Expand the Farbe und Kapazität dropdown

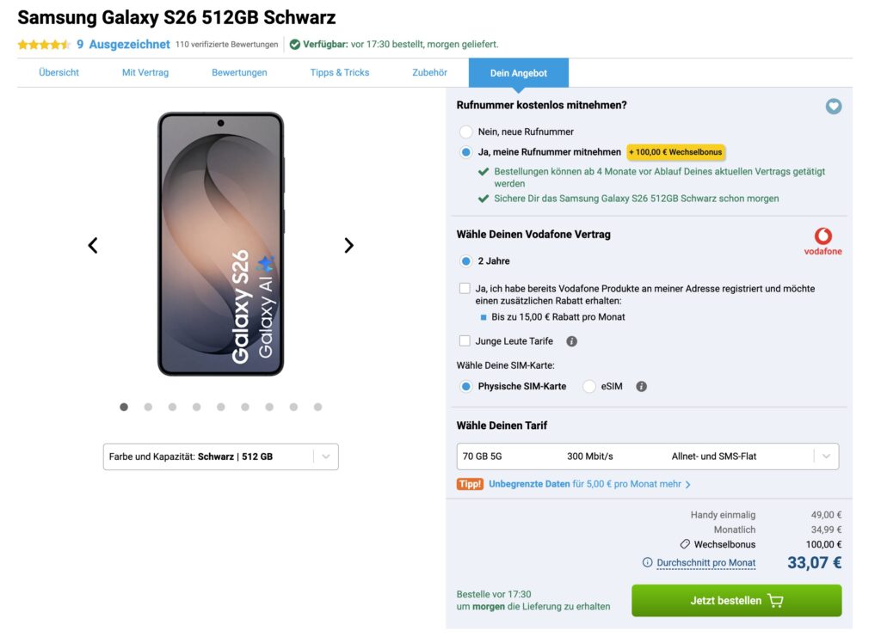(x=221, y=456)
